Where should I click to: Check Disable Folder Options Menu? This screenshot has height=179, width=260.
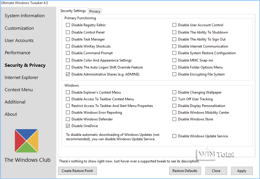(174, 67)
